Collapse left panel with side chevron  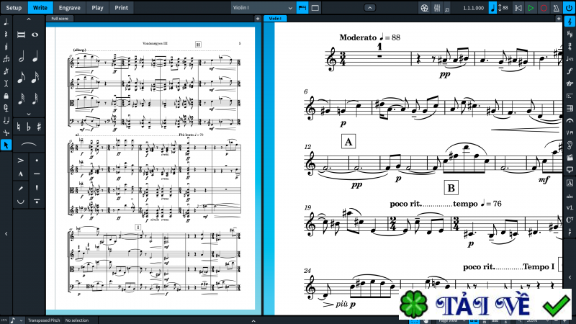tap(6, 233)
